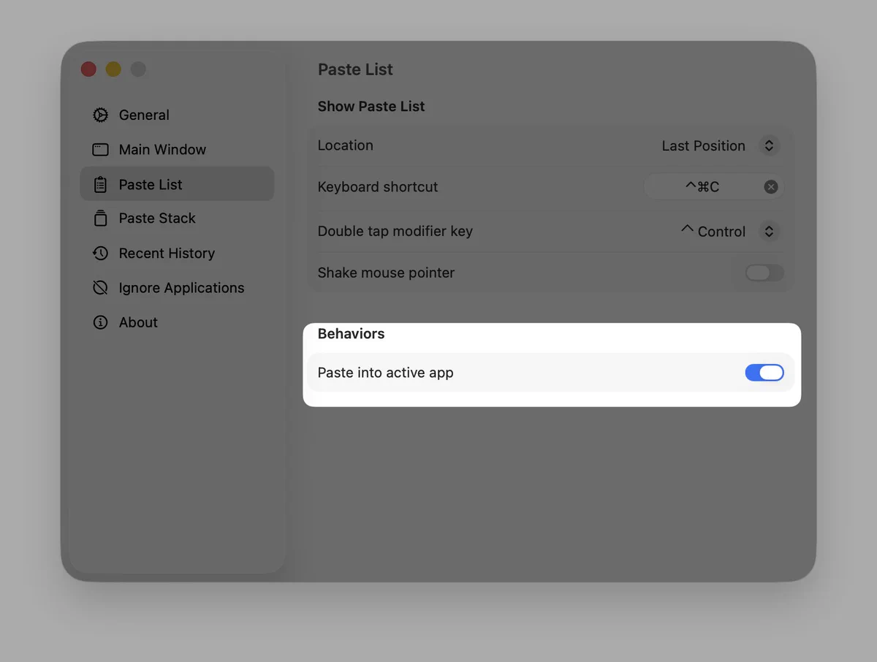Click the Shake mouse pointer label
Screen dimensions: 877x662
(x=386, y=273)
